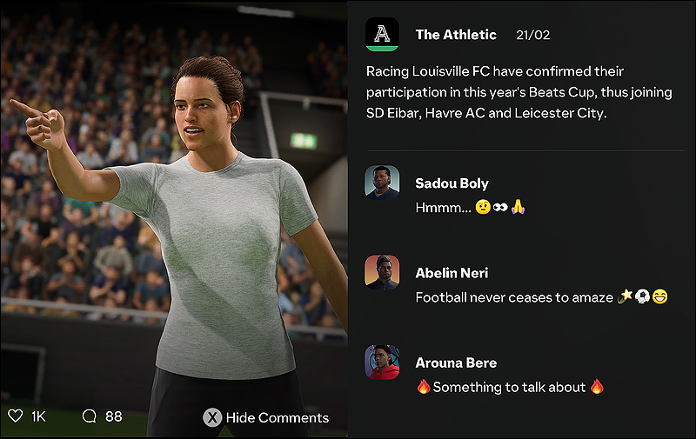The width and height of the screenshot is (696, 439).
Task: Click the X button icon beside Hide Comments
Action: click(212, 417)
